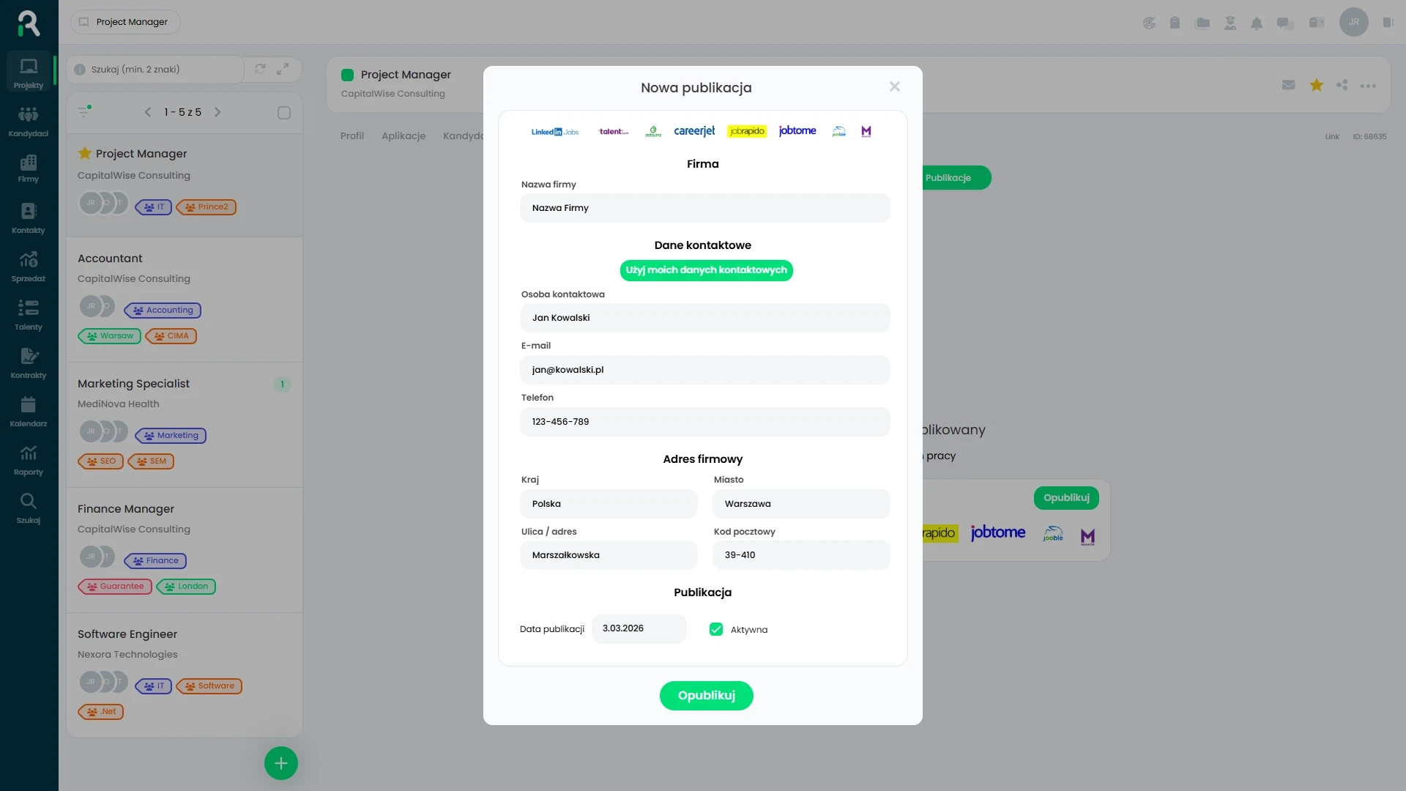
Task: Switch to the Aplikacje tab
Action: 403,136
